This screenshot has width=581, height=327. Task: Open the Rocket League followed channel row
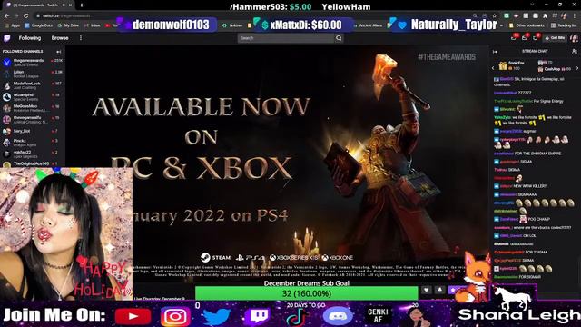coord(33,74)
